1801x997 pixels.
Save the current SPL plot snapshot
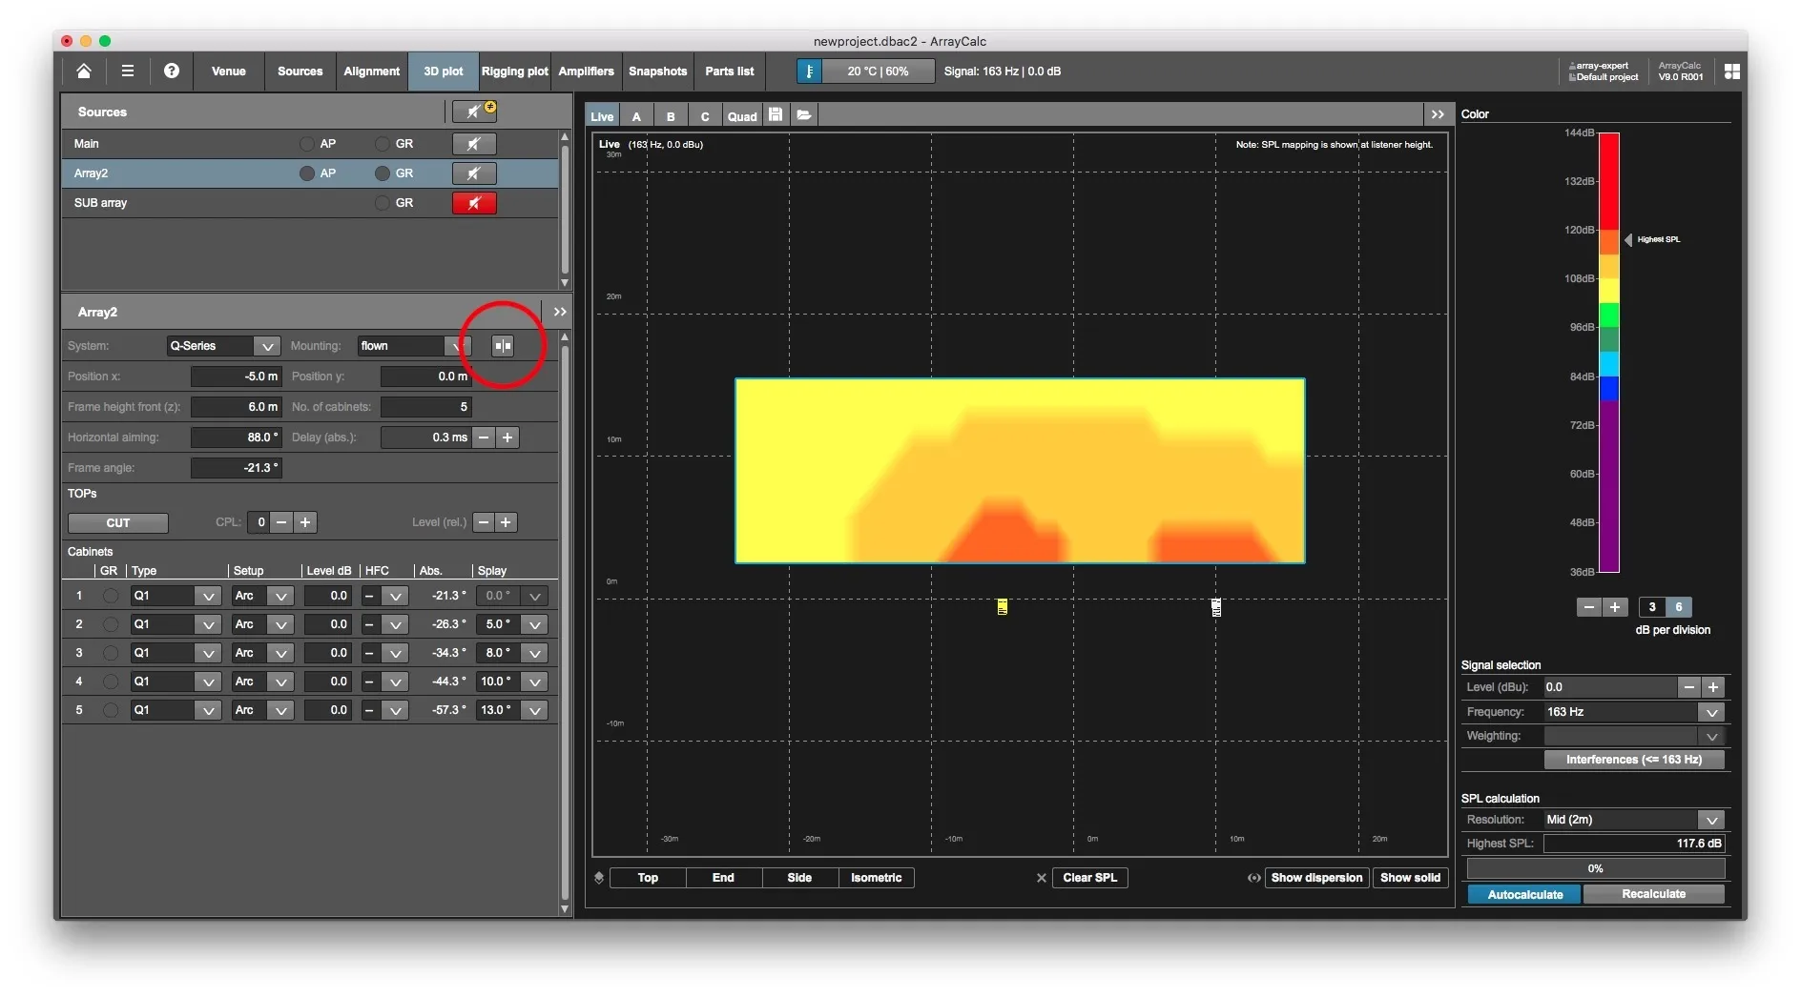(x=776, y=115)
